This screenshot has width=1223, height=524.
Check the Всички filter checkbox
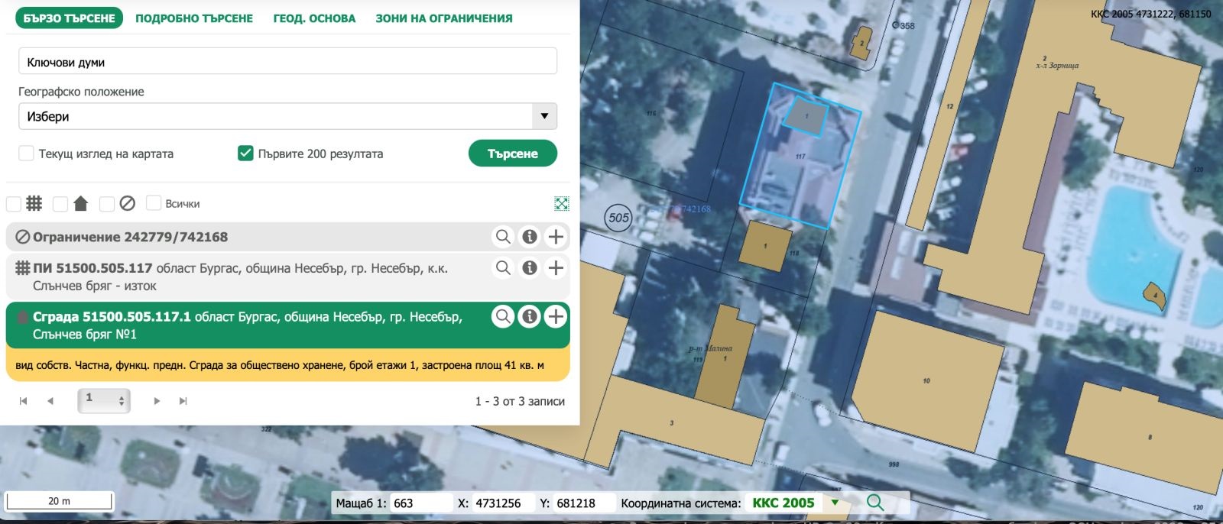[154, 203]
